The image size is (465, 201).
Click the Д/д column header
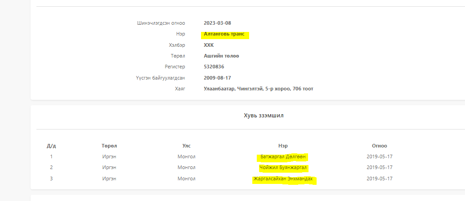click(x=51, y=146)
